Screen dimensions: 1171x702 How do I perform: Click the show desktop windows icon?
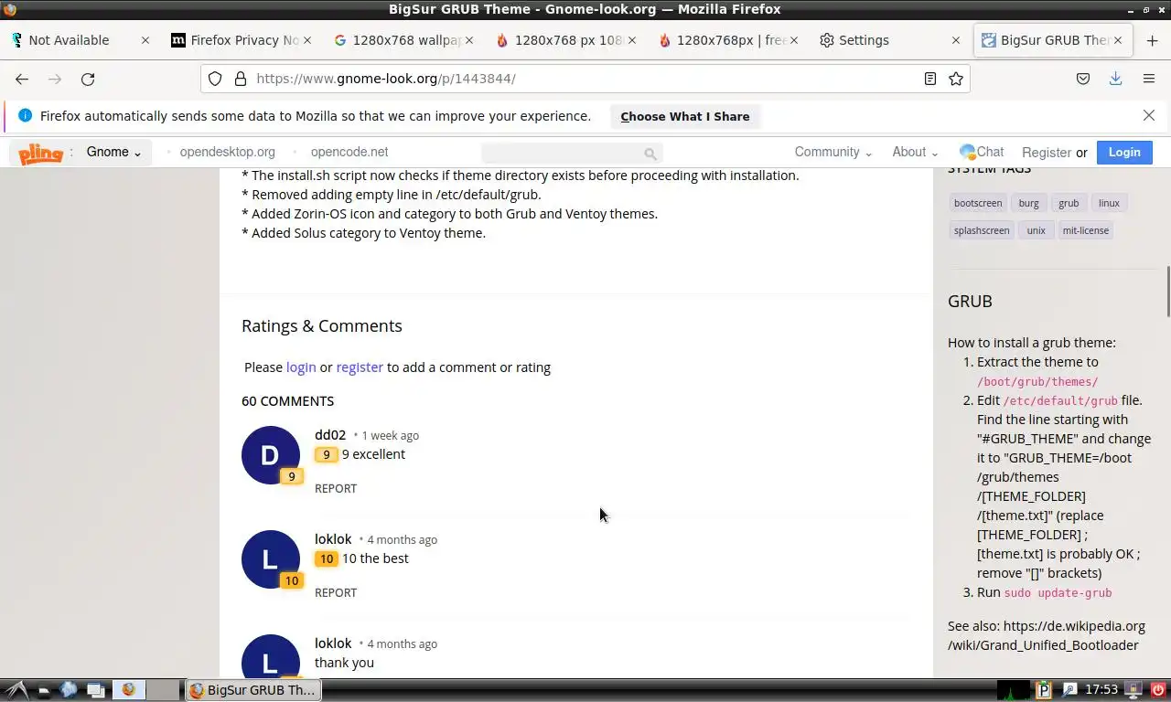[x=95, y=690]
